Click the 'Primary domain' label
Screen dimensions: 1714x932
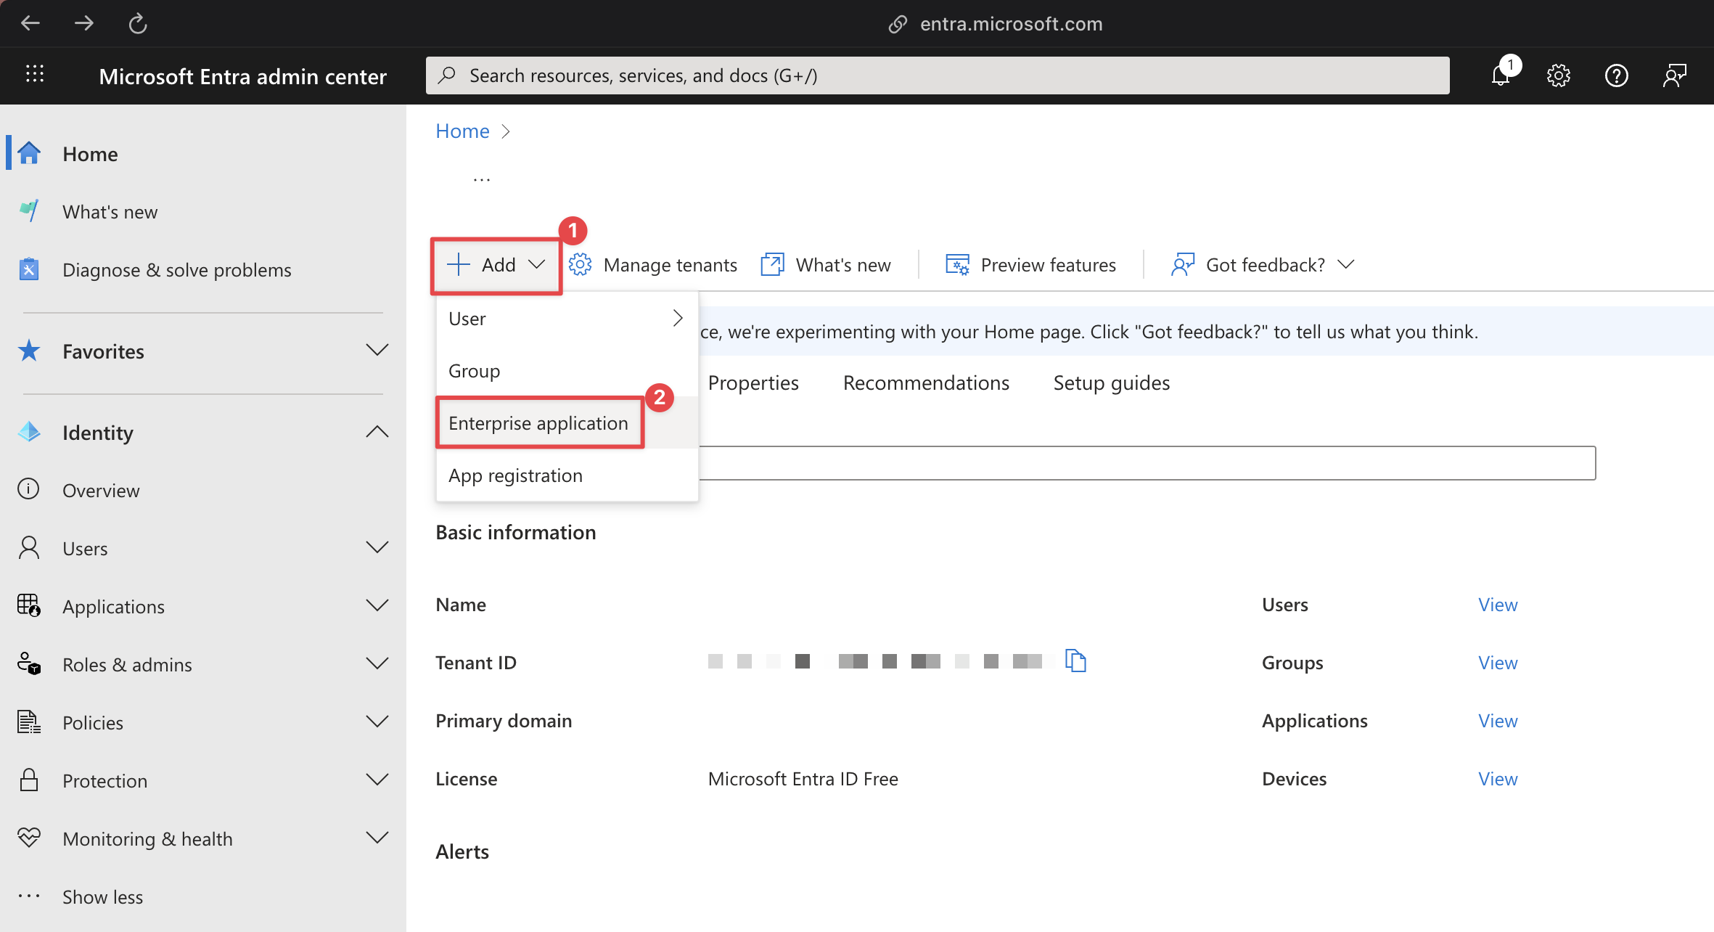tap(504, 721)
